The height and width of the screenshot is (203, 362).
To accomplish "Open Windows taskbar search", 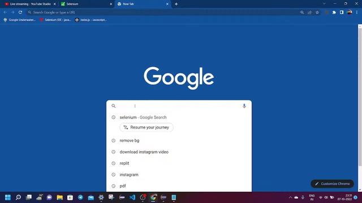I will [x=18, y=197].
